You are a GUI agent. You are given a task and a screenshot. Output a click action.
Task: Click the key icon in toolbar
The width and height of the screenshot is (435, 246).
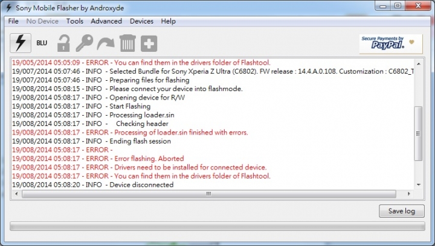tap(85, 43)
